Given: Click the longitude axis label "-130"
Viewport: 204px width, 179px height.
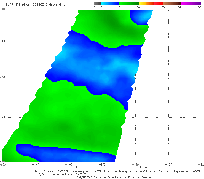Looking at the screenshot, I should point(135,164).
